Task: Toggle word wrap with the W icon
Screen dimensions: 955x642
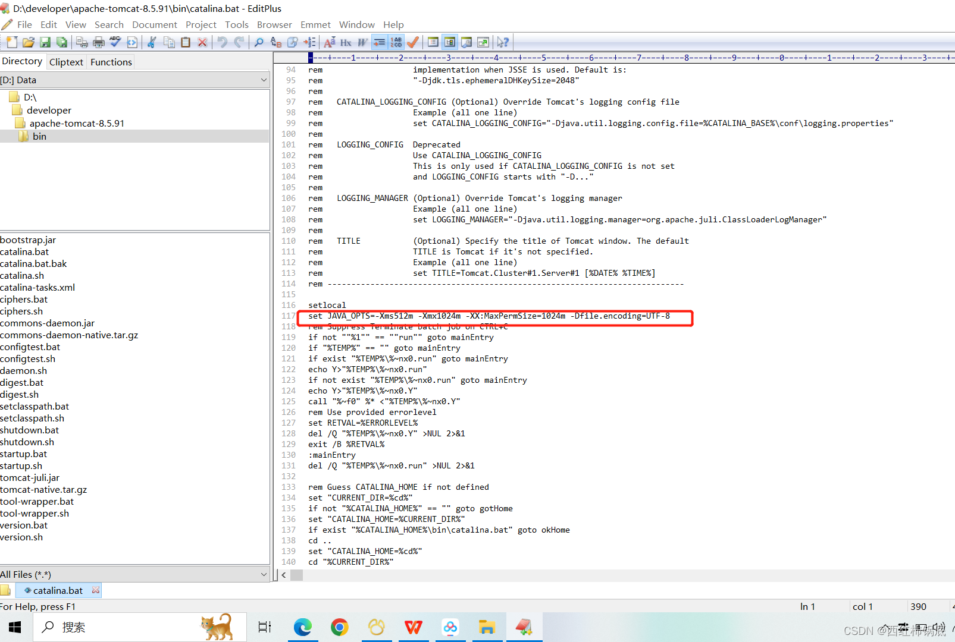Action: [x=361, y=42]
